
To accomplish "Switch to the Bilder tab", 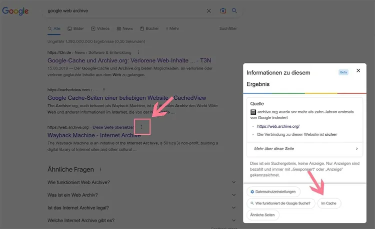I will pos(75,28).
